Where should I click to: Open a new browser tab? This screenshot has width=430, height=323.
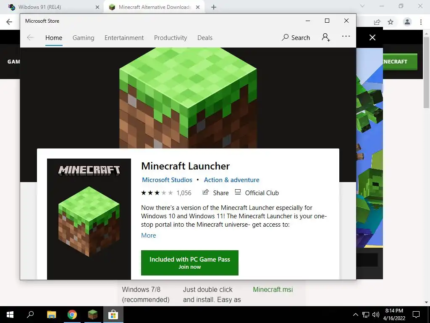[214, 7]
